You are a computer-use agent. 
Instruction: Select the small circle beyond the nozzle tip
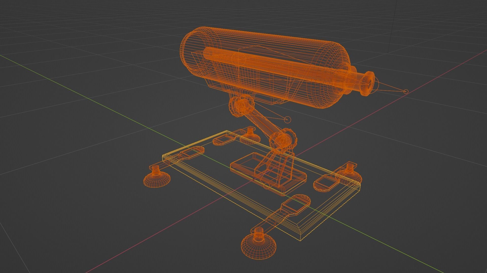click(406, 92)
